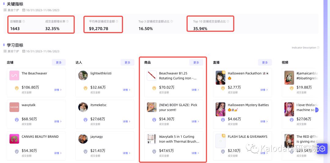Screen dimensions: 330x163
Task: Play the #jamaicanbla video thumbnail
Action: (289, 78)
